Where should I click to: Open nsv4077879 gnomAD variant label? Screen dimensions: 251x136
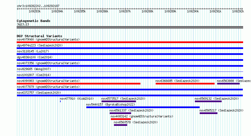pos(48,87)
